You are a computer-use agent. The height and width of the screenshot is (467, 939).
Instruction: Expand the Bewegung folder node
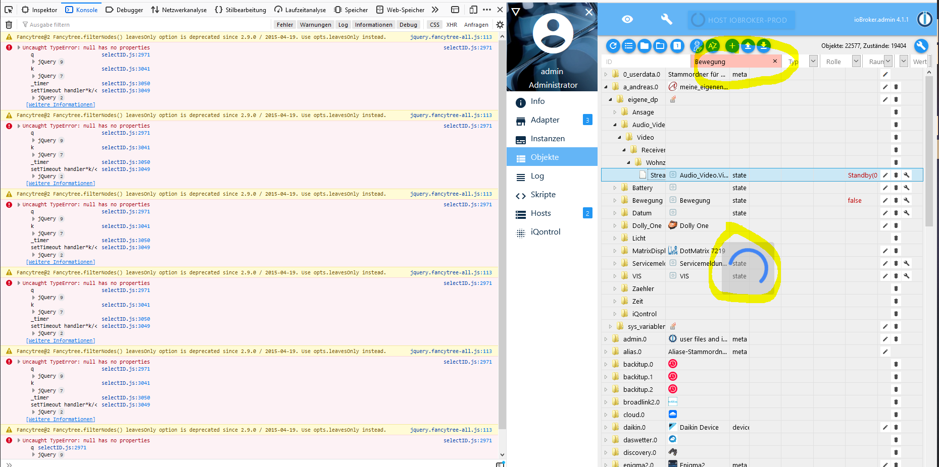pos(615,200)
